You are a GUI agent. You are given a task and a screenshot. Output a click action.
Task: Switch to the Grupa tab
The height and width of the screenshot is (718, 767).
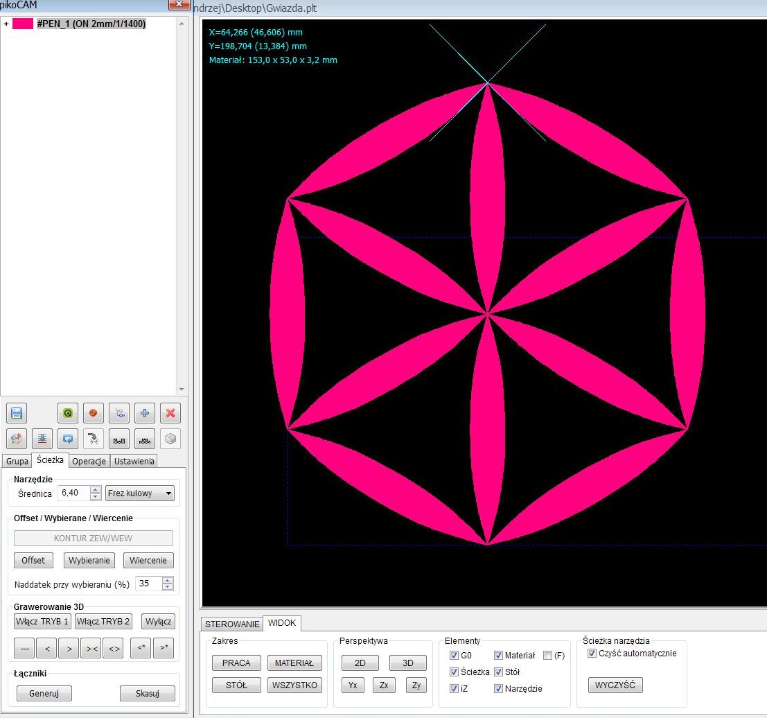tap(17, 461)
